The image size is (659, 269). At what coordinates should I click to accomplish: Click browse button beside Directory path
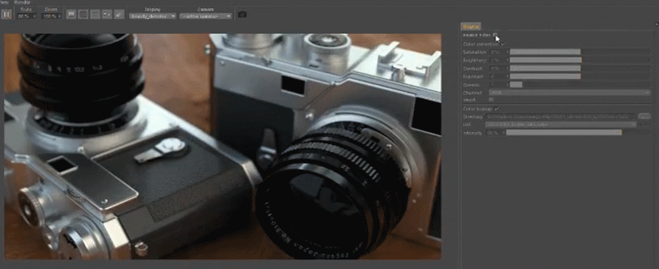point(644,116)
